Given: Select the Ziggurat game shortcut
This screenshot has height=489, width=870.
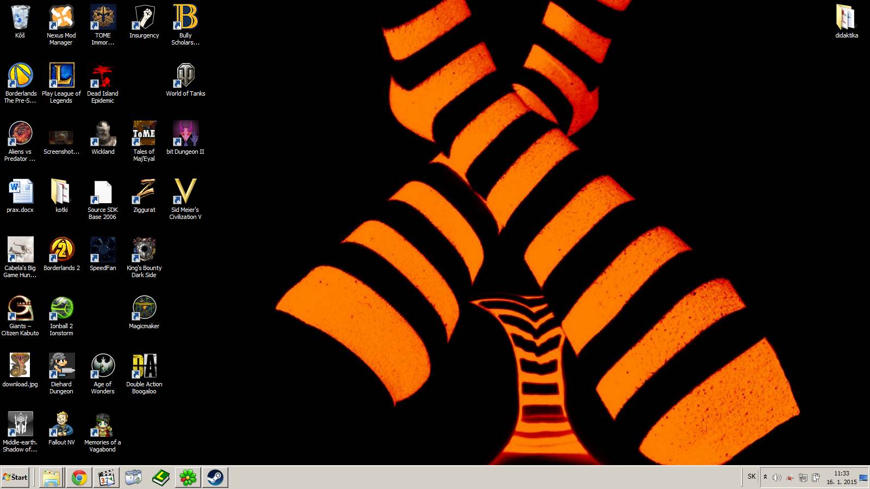Looking at the screenshot, I should [144, 196].
